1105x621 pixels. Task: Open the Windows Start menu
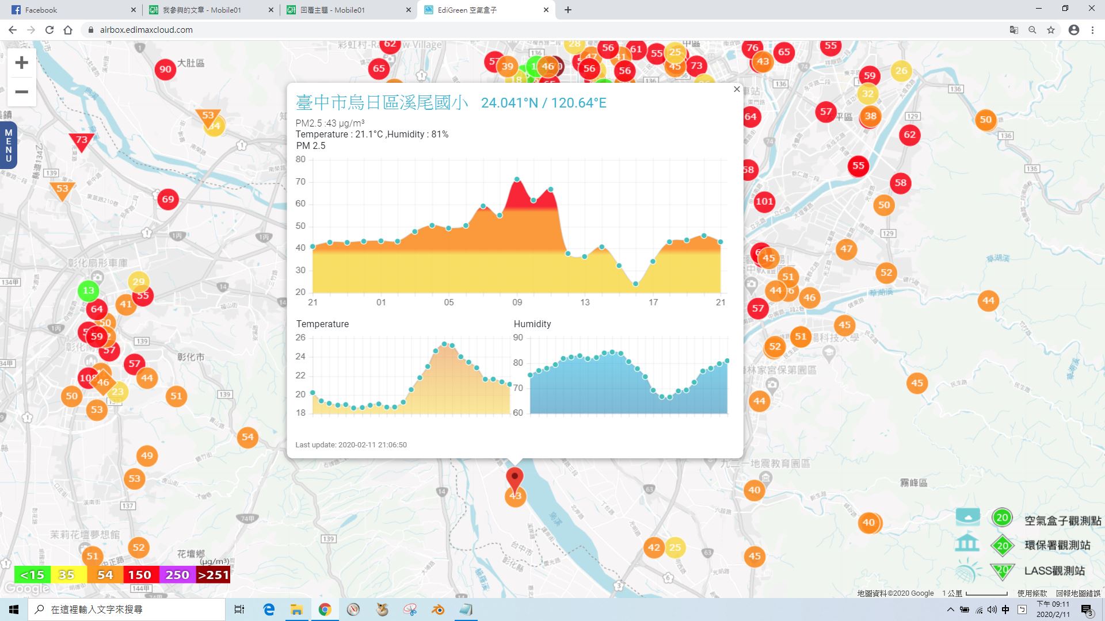[14, 609]
